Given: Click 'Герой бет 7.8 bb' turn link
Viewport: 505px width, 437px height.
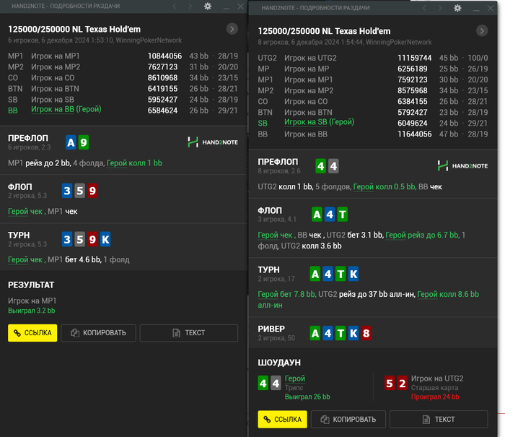Looking at the screenshot, I should tap(286, 294).
